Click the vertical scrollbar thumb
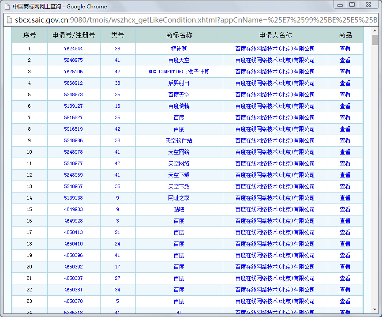 coord(375,40)
